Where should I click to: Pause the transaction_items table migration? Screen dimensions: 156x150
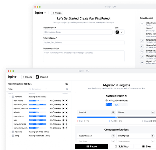click(x=67, y=104)
